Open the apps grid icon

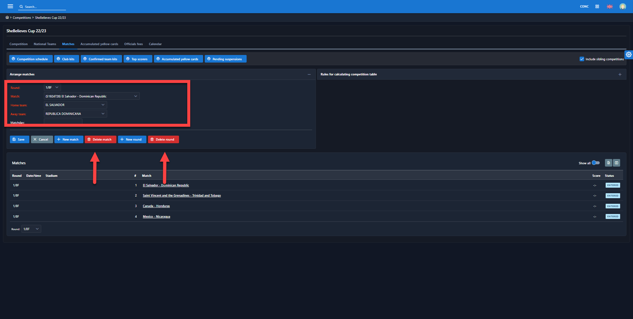pos(597,7)
